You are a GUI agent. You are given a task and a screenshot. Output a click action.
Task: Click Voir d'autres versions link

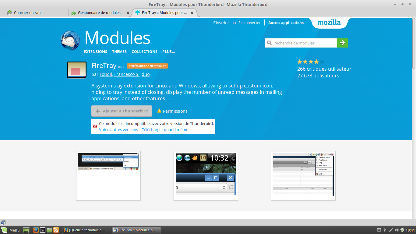pyautogui.click(x=118, y=129)
